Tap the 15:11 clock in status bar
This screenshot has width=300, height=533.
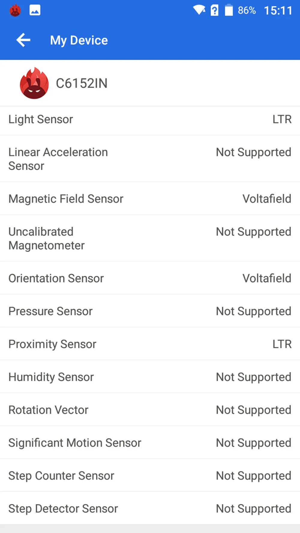(278, 10)
